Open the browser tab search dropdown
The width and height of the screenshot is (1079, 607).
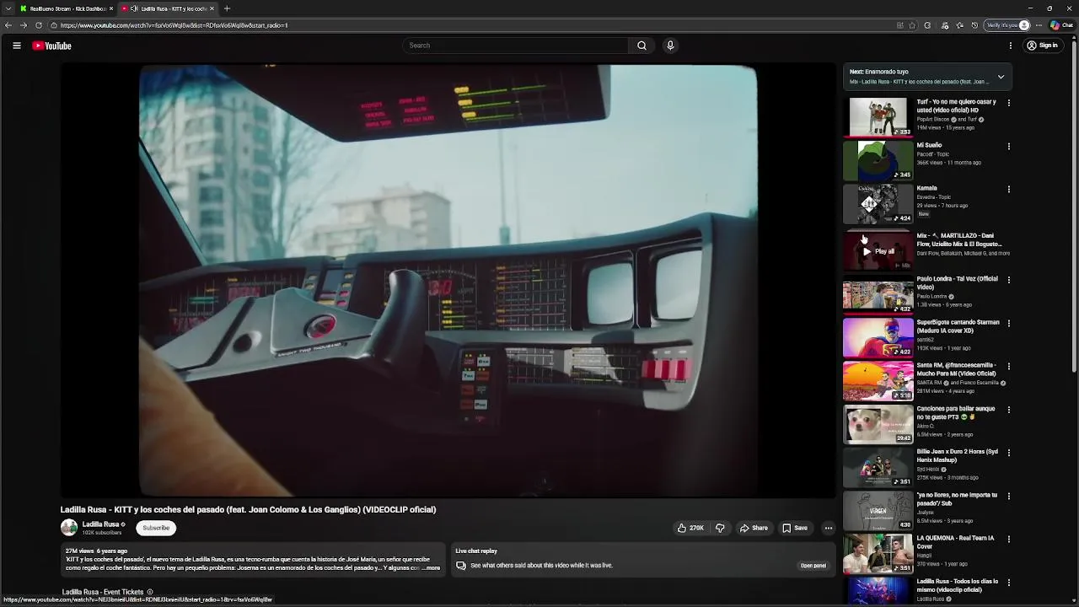tap(8, 8)
